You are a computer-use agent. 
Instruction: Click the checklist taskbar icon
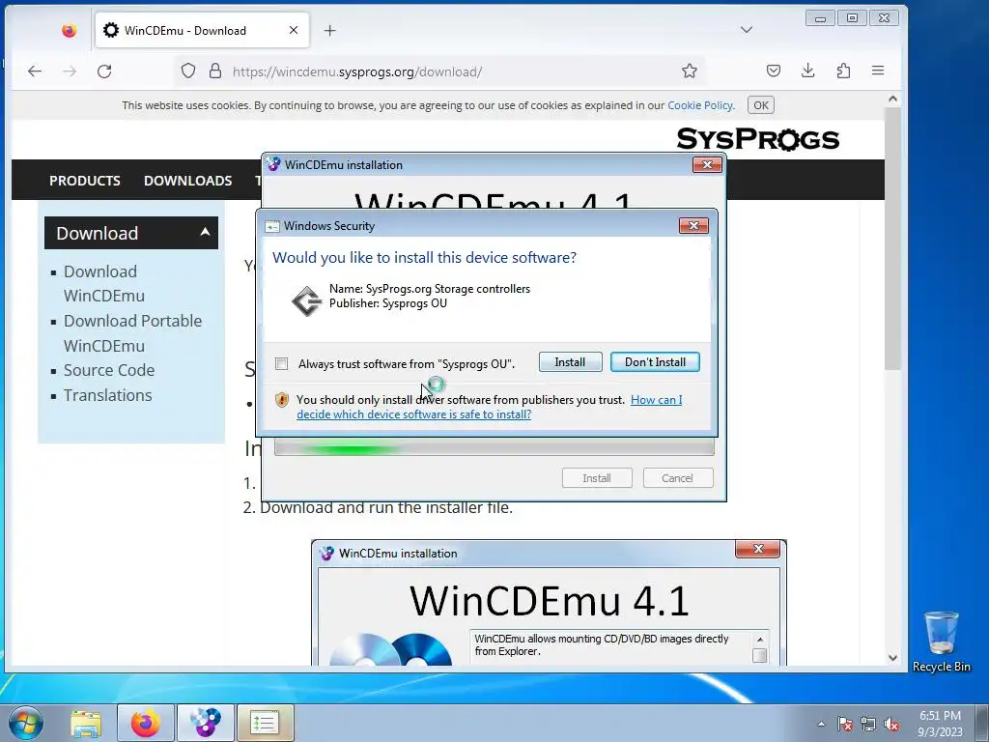point(265,723)
